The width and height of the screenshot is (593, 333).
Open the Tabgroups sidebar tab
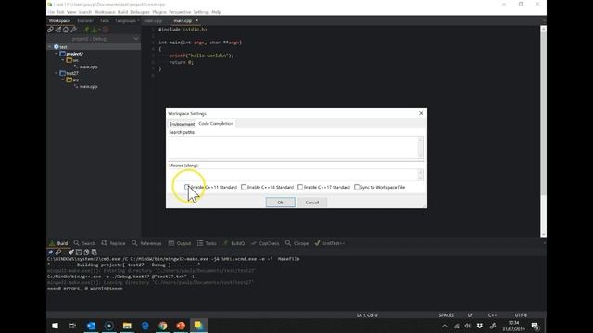pos(126,20)
